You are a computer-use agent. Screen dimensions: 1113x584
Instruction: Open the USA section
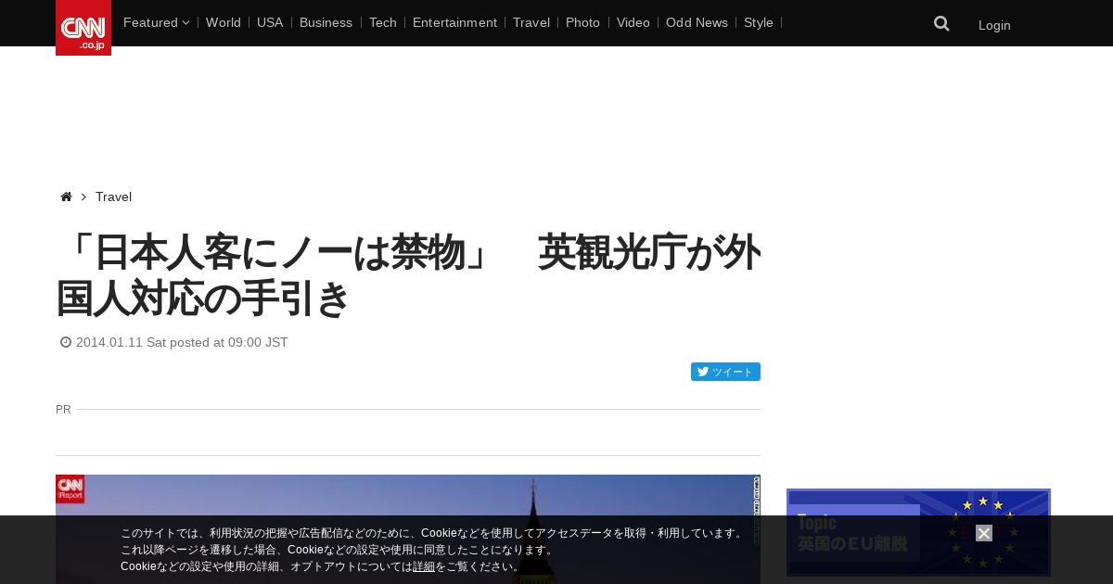point(270,22)
